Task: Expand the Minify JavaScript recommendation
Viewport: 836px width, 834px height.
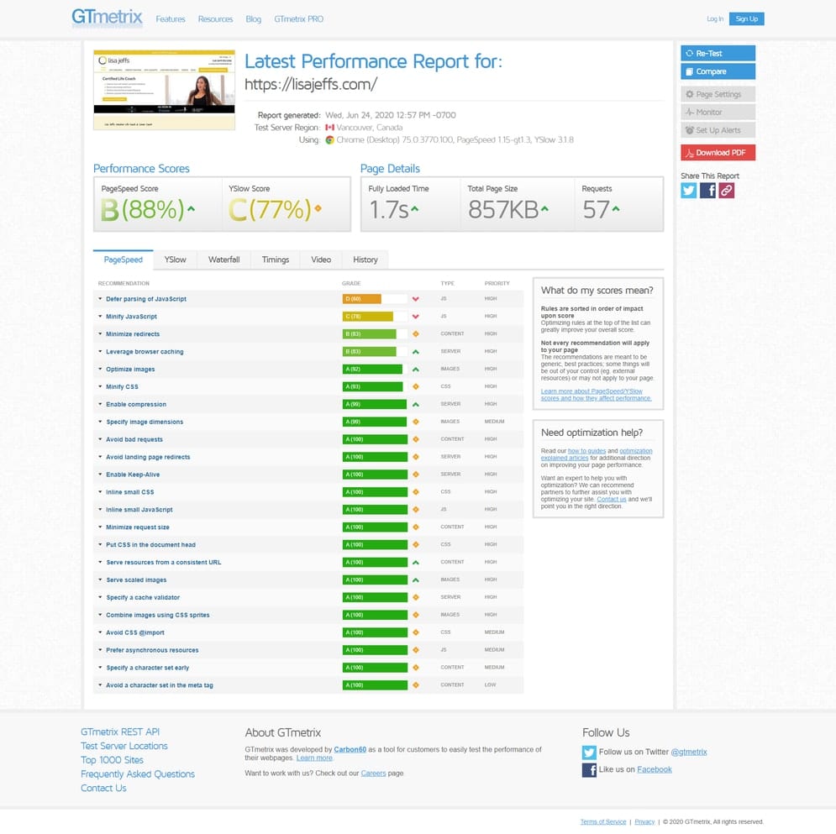Action: [x=131, y=317]
